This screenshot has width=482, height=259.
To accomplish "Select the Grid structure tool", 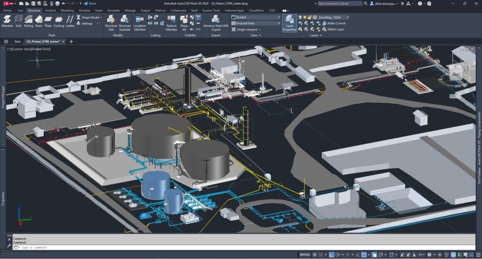I will pyautogui.click(x=18, y=21).
